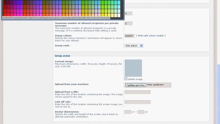The width and height of the screenshot is (220, 124).
Task: Tick the Delete image checkbox
Action: 126,79
